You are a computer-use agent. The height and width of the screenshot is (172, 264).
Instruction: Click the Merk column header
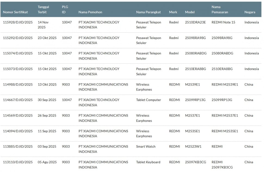pyautogui.click(x=173, y=12)
